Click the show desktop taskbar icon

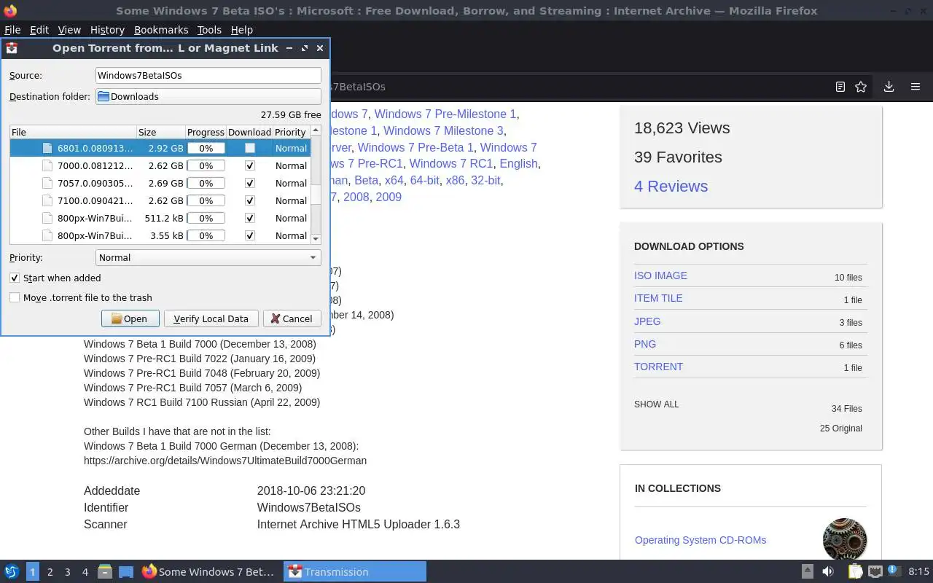point(126,572)
